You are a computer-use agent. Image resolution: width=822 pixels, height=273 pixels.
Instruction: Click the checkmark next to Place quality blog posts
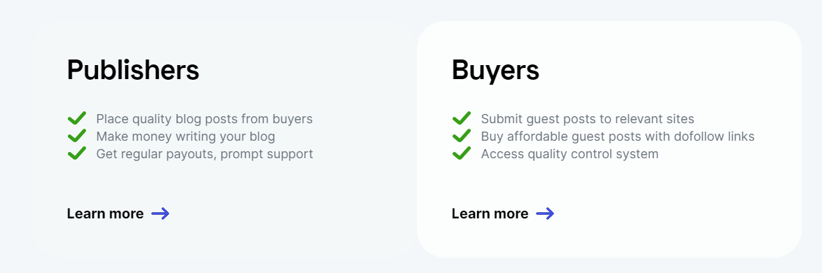(76, 118)
